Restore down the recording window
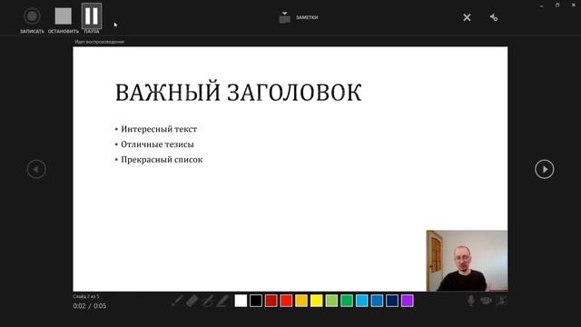Image resolution: width=581 pixels, height=327 pixels. coord(557,5)
